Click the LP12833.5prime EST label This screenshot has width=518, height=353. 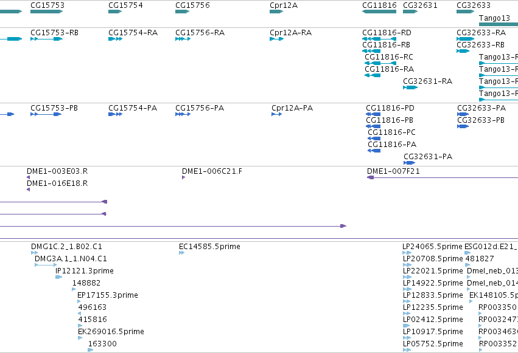point(433,296)
